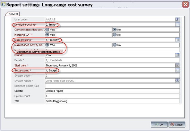Open list picker icon for Subgrouping

click(178, 70)
